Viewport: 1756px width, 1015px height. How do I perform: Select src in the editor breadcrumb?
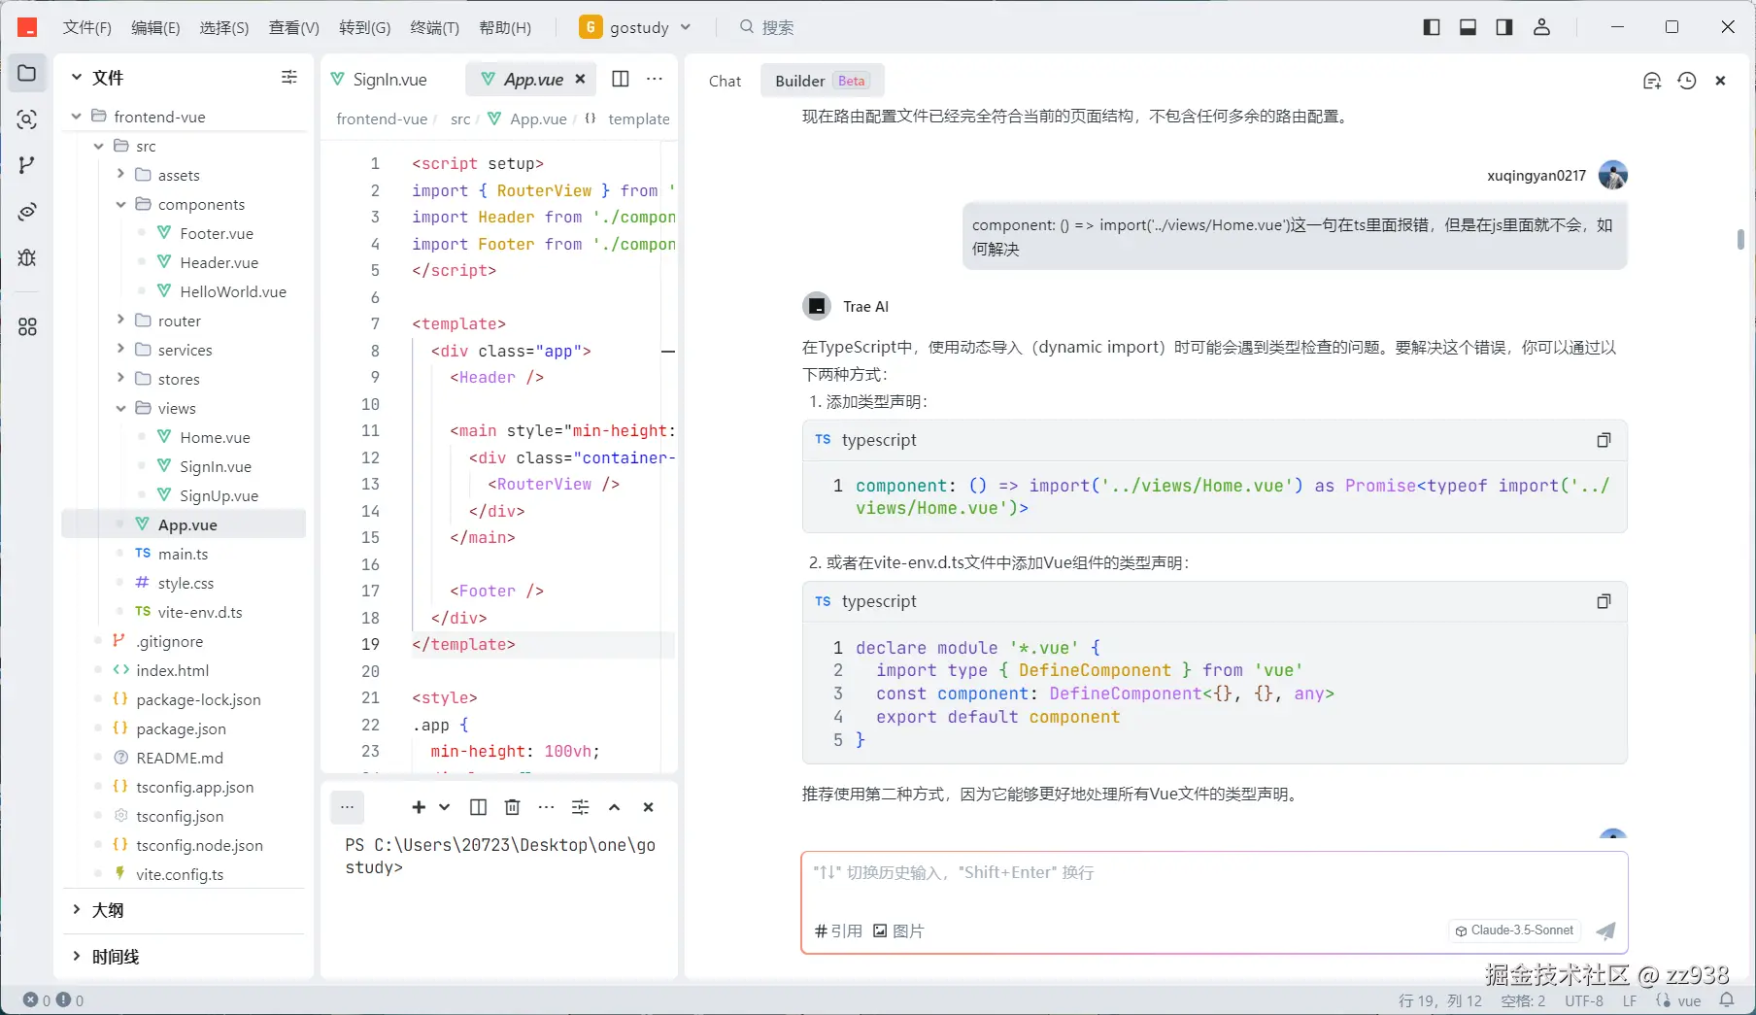(x=460, y=118)
